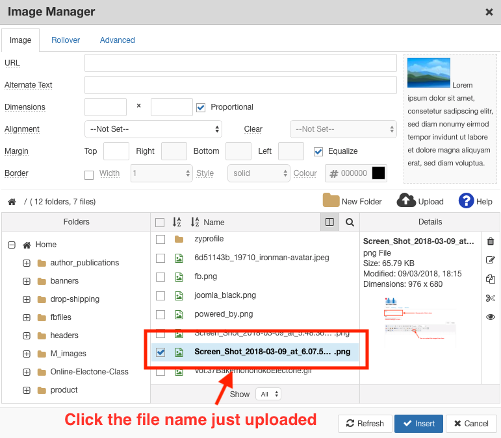The height and width of the screenshot is (438, 501).
Task: Switch to the Rollover tab
Action: (66, 40)
